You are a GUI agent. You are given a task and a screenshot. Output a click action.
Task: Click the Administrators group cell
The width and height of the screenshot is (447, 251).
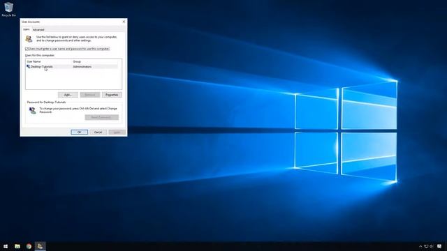coord(82,67)
